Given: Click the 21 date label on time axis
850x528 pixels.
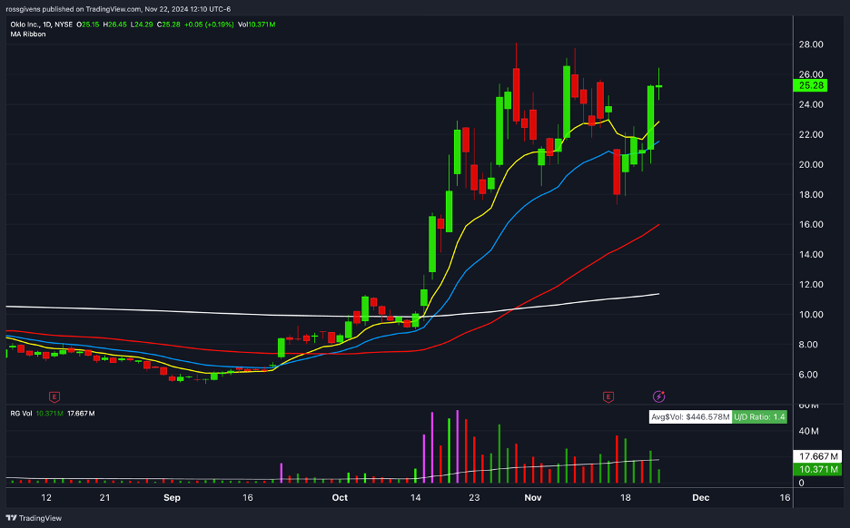Looking at the screenshot, I should pos(105,498).
